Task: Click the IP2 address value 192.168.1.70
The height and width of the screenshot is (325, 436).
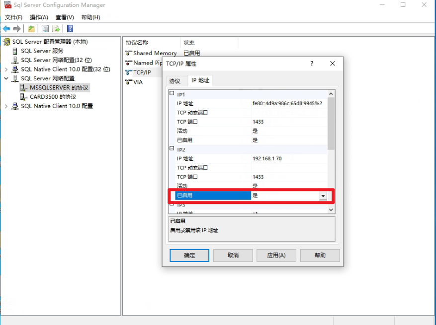Action: 267,159
